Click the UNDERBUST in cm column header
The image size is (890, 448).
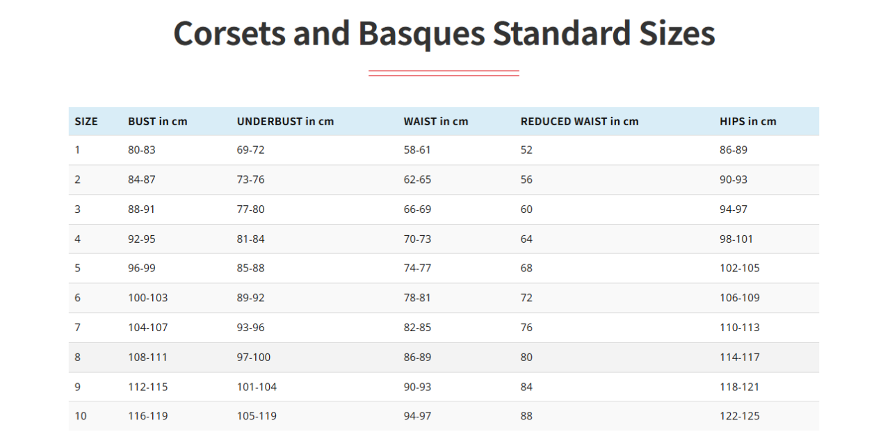pos(285,121)
